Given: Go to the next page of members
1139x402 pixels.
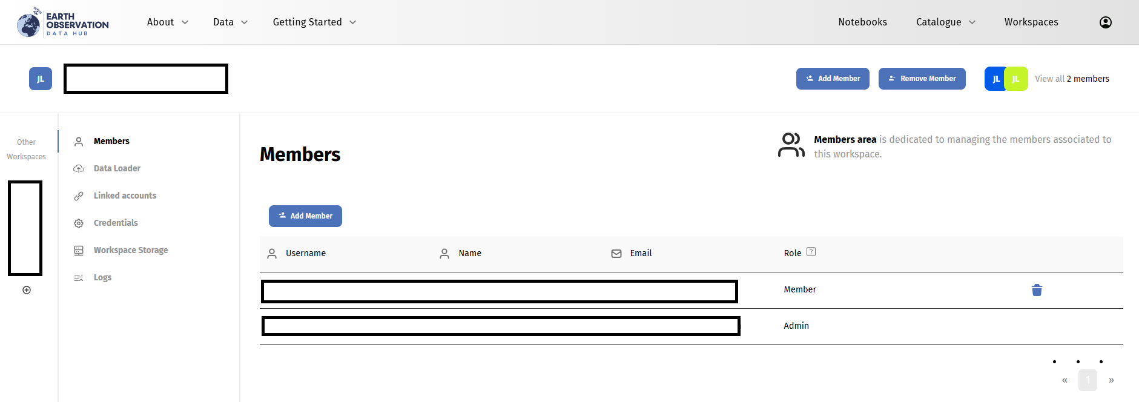Looking at the screenshot, I should click(1111, 380).
